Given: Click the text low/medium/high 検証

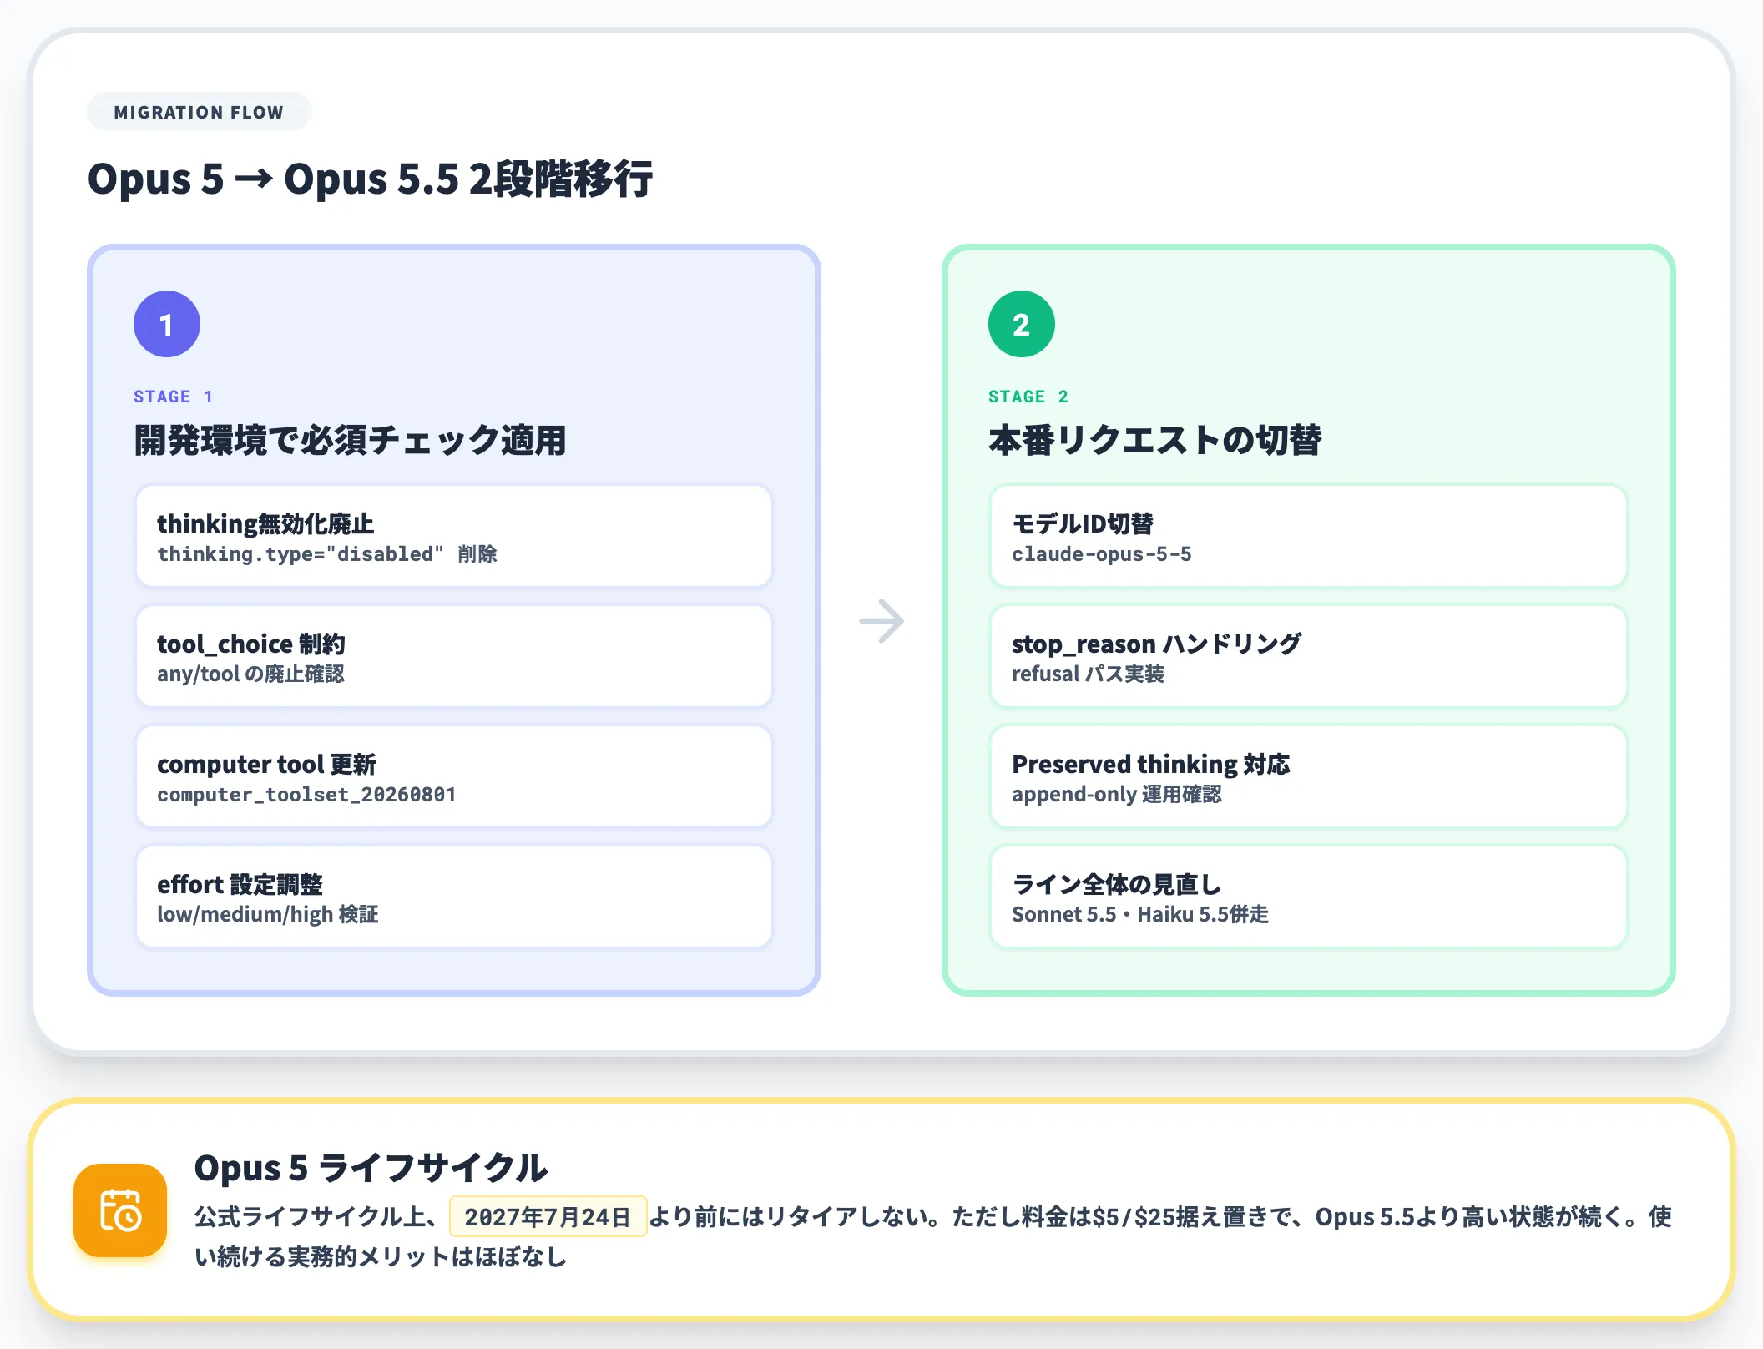Looking at the screenshot, I should point(268,914).
